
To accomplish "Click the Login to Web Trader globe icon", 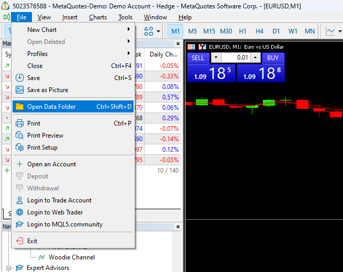I will tap(19, 212).
